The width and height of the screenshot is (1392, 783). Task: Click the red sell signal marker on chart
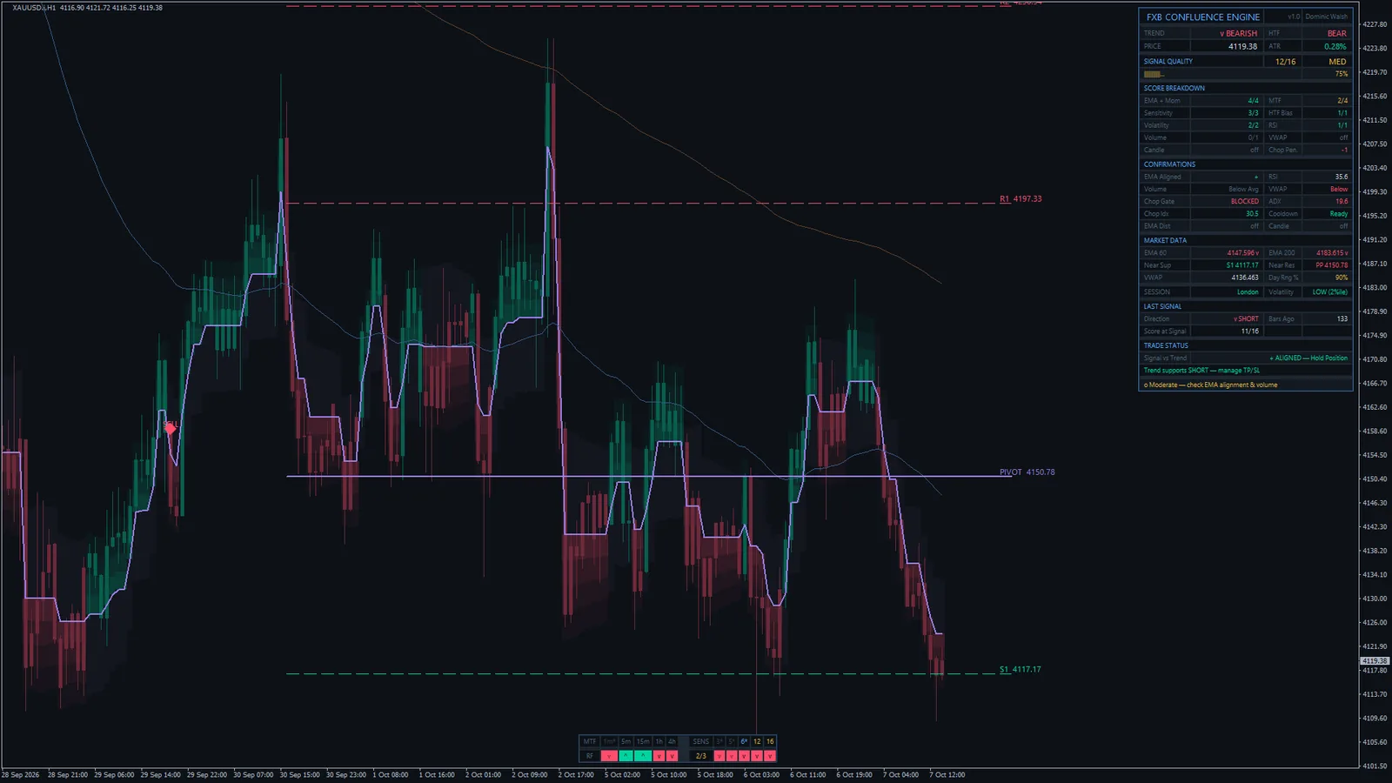[x=170, y=427]
